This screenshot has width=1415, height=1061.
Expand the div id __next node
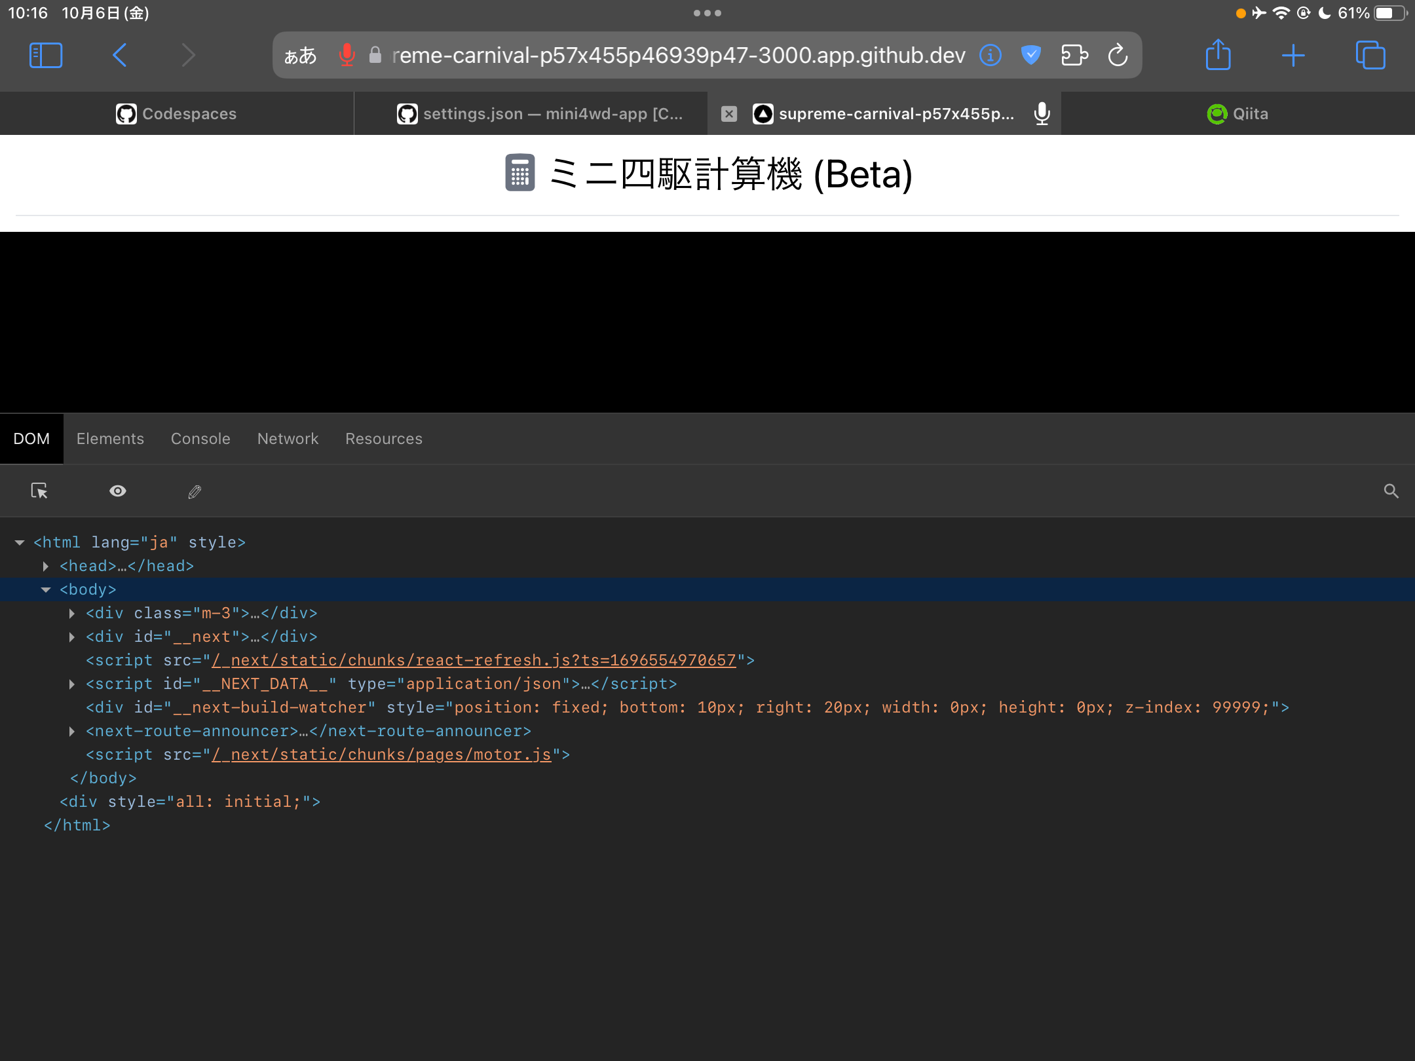point(72,637)
